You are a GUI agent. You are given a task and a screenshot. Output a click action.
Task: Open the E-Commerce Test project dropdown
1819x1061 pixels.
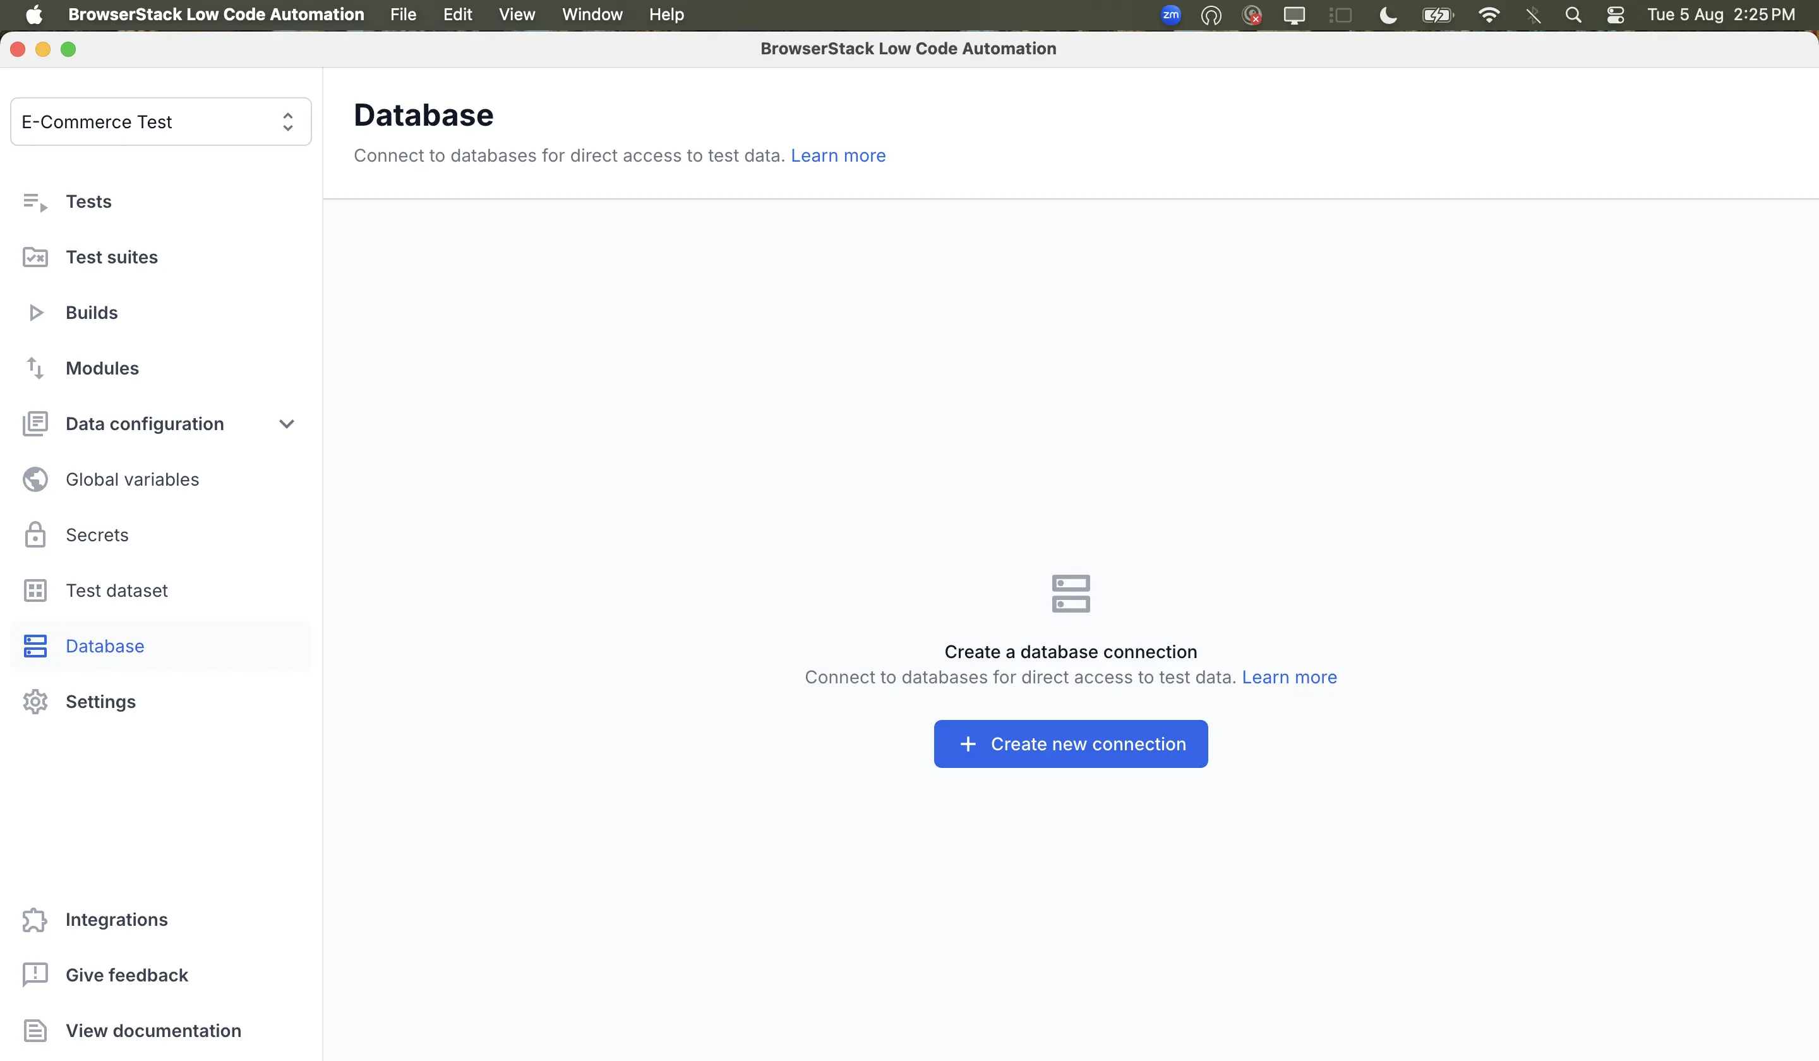[160, 122]
